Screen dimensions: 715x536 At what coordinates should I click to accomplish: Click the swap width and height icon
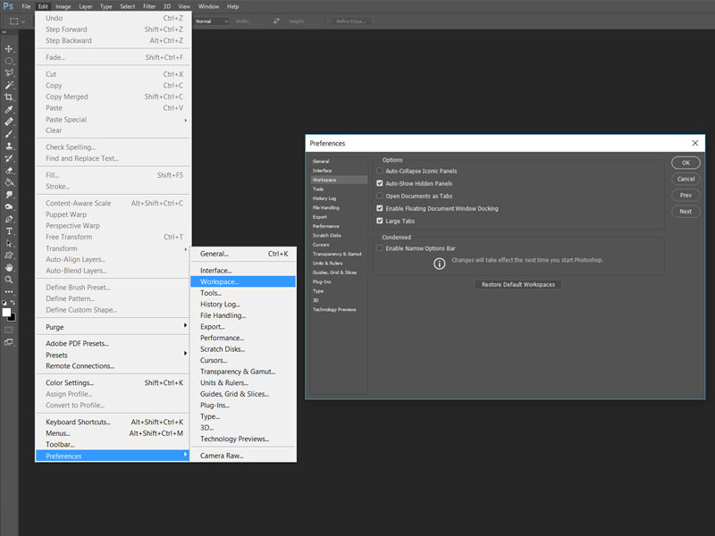pyautogui.click(x=276, y=21)
